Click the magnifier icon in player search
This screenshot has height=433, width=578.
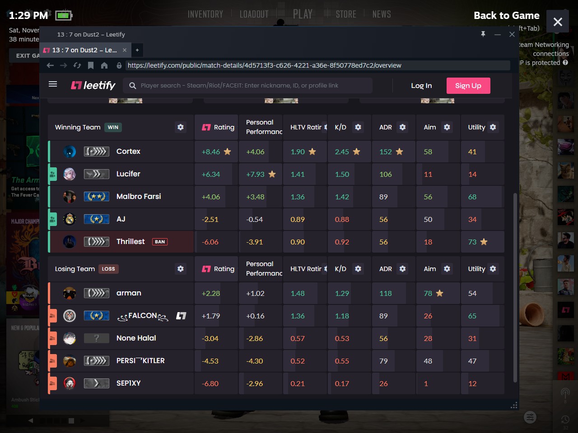click(133, 86)
